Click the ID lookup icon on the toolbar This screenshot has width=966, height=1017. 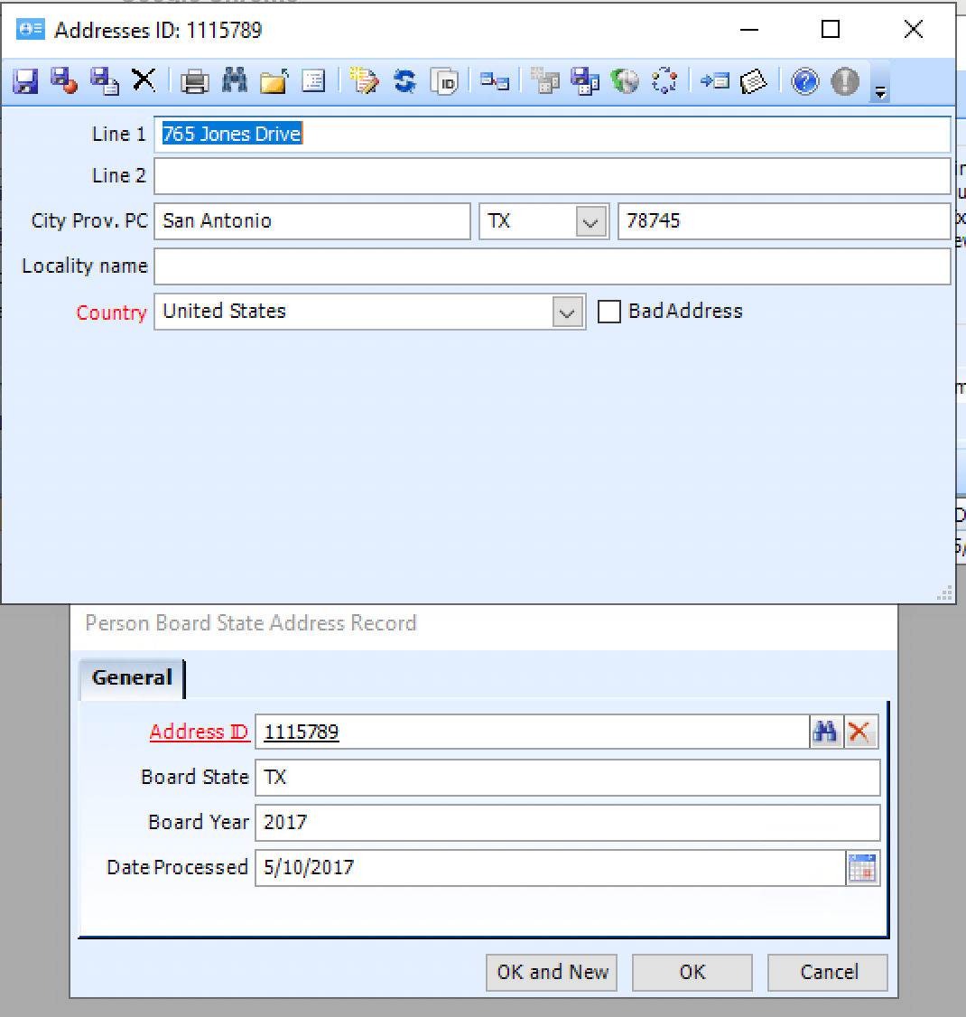pos(445,80)
